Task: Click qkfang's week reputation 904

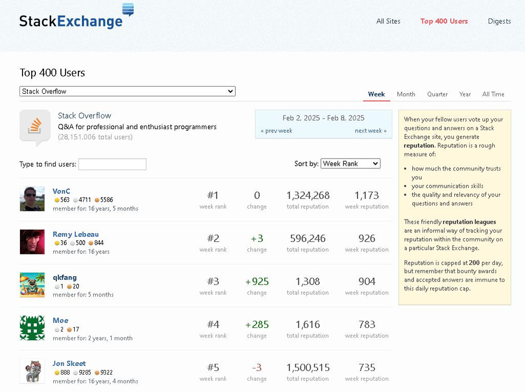Action: pos(367,282)
